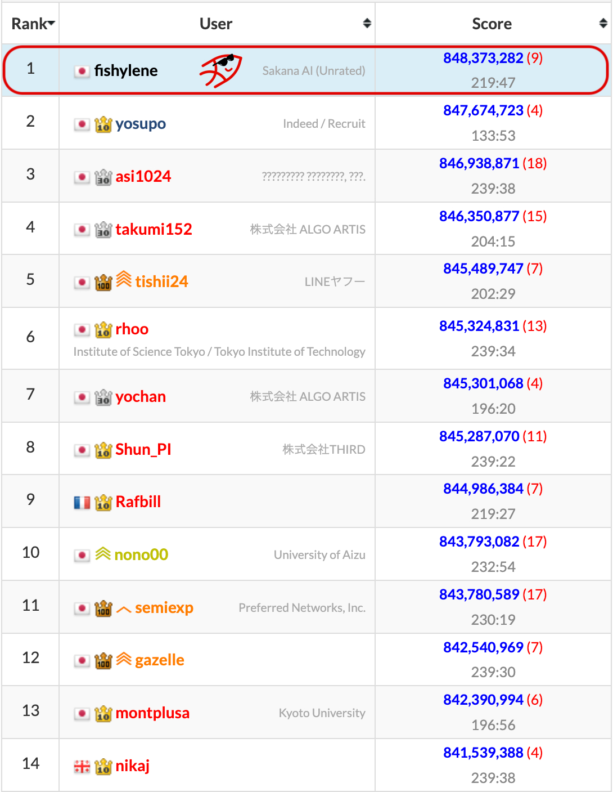Click the fishylene red fish avatar icon

[x=221, y=70]
